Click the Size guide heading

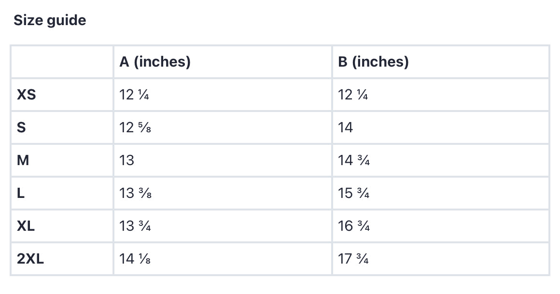tap(50, 20)
